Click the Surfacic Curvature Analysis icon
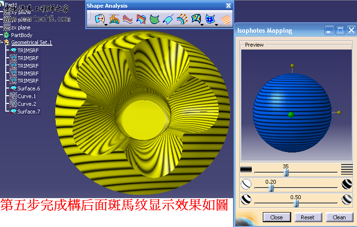 (x=196, y=19)
